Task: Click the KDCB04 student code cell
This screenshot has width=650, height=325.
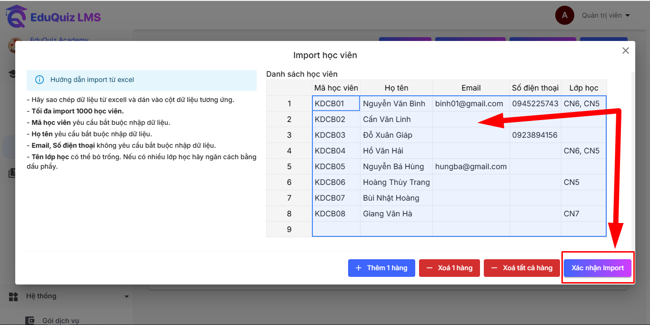Action: pyautogui.click(x=336, y=151)
